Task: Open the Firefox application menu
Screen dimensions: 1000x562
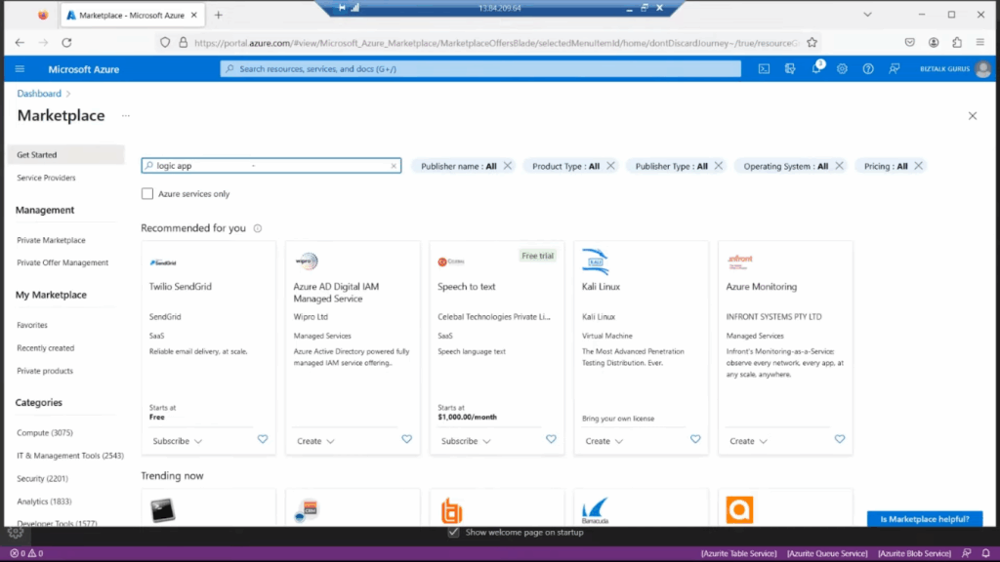Action: point(980,43)
